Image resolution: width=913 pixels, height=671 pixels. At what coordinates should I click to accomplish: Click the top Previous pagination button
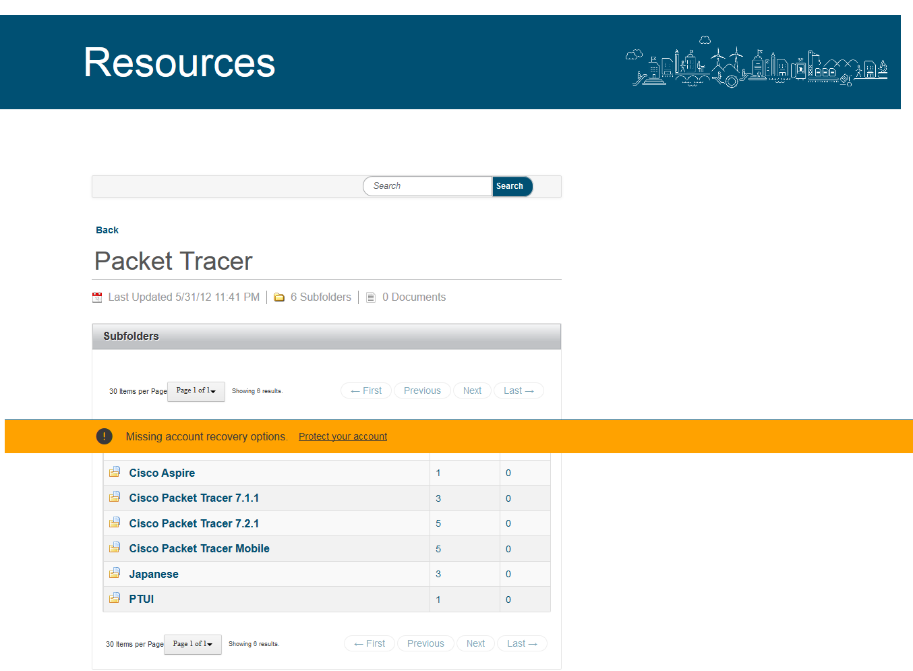click(422, 390)
